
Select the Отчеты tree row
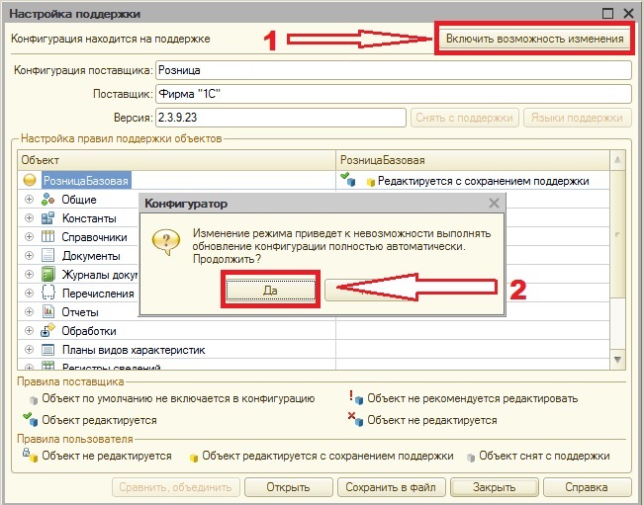point(79,311)
